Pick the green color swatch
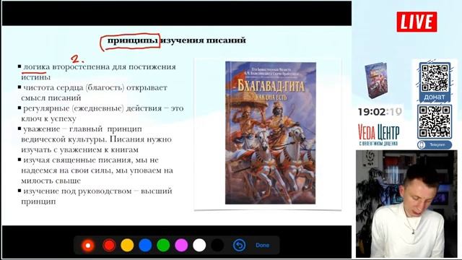 coord(163,246)
